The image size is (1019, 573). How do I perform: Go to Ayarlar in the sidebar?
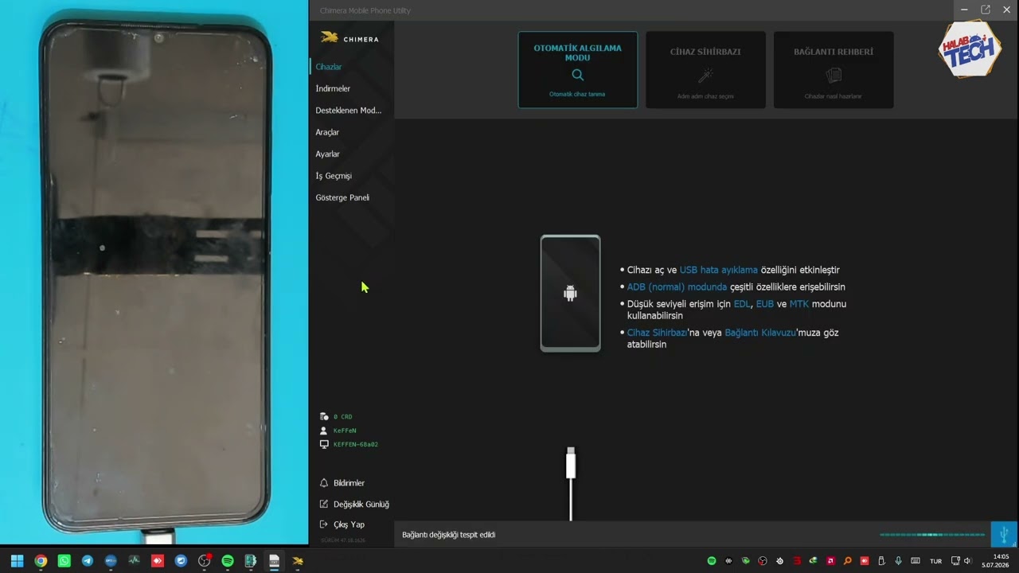[327, 154]
